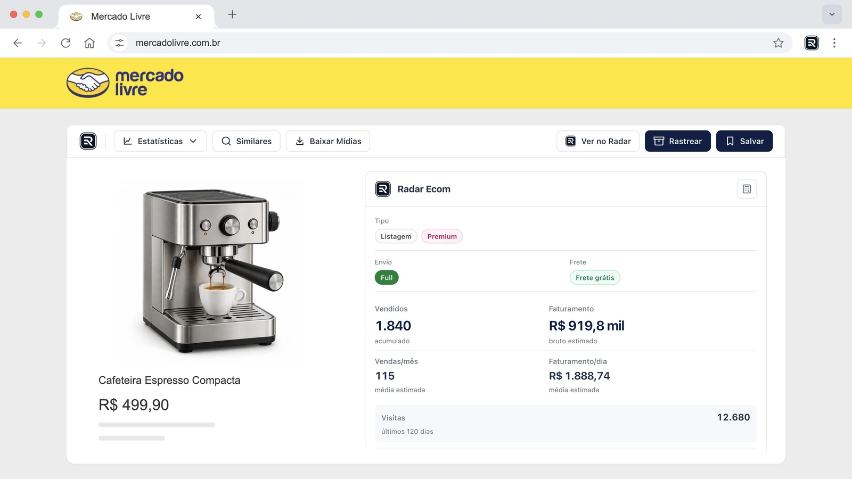View site information icon in address bar
The image size is (852, 479).
click(120, 43)
